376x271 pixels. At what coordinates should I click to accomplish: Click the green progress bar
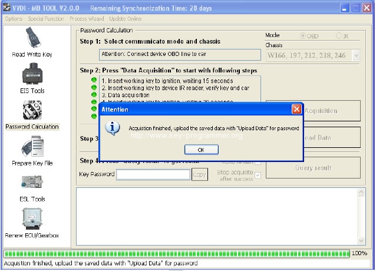tap(177, 253)
